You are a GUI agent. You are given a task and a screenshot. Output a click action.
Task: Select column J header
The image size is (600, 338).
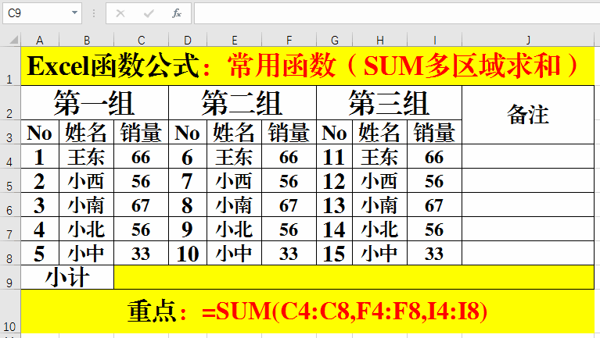(528, 40)
